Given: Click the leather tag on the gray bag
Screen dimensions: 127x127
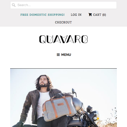Looking at the screenshot, I should [x=61, y=104].
